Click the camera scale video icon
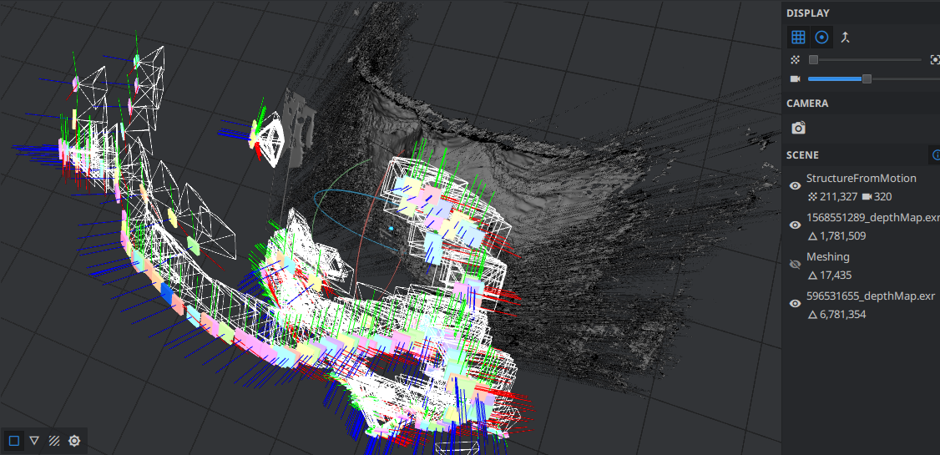The image size is (940, 455). click(x=796, y=79)
